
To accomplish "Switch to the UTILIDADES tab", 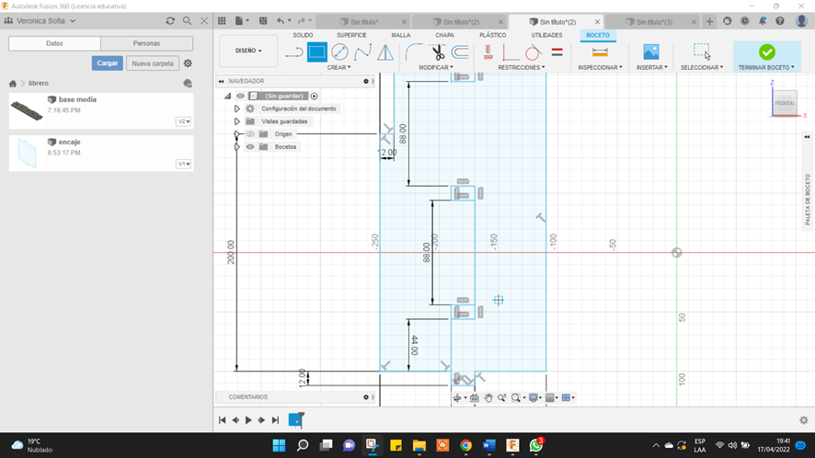I will pos(546,35).
